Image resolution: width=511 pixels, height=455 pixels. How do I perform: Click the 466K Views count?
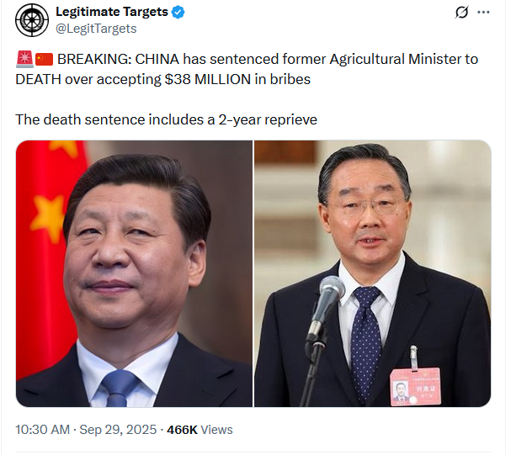pos(200,430)
